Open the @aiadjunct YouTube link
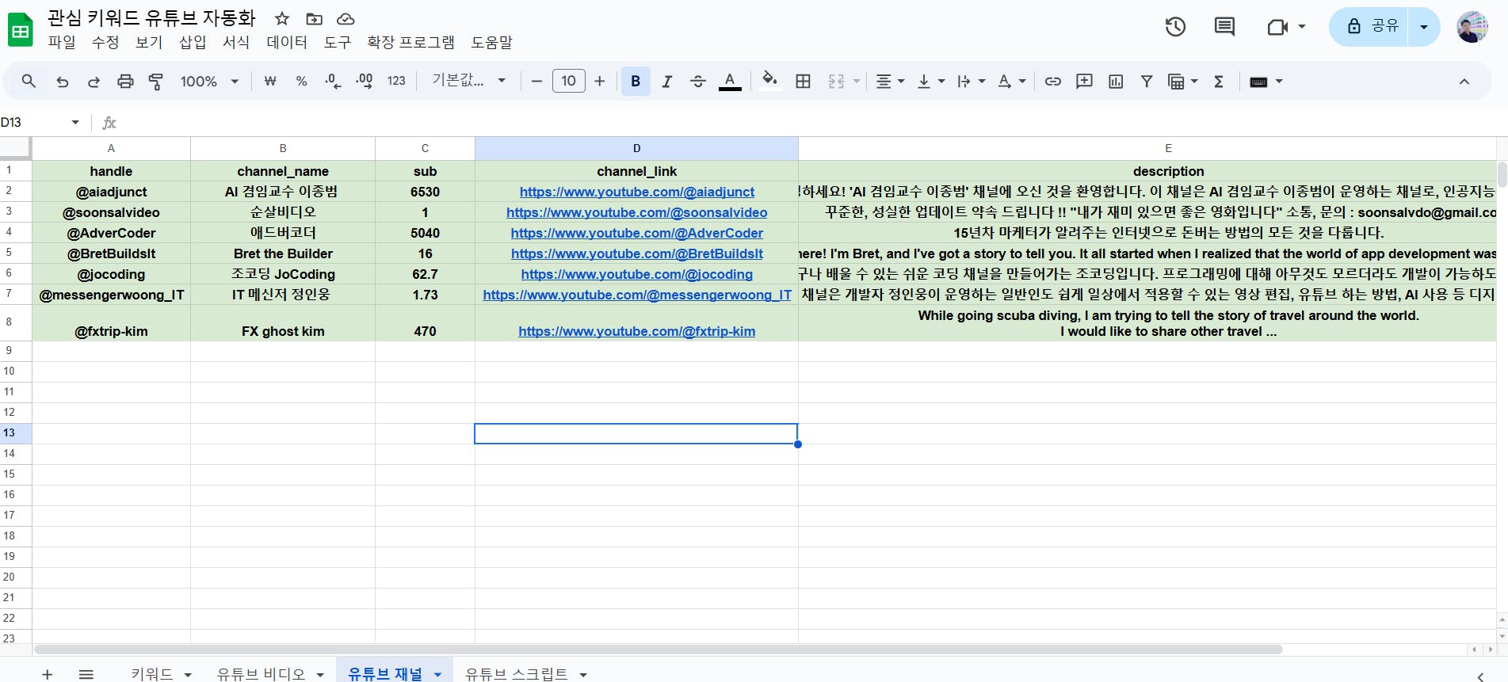1508x682 pixels. (637, 192)
